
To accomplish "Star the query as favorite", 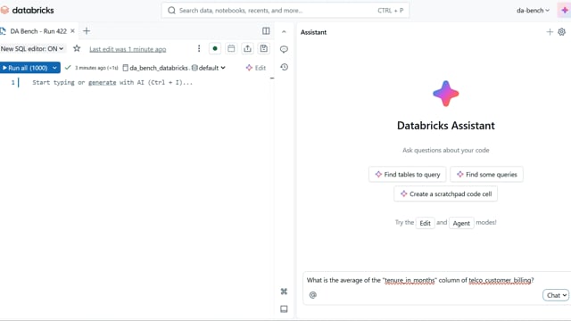I will (77, 48).
